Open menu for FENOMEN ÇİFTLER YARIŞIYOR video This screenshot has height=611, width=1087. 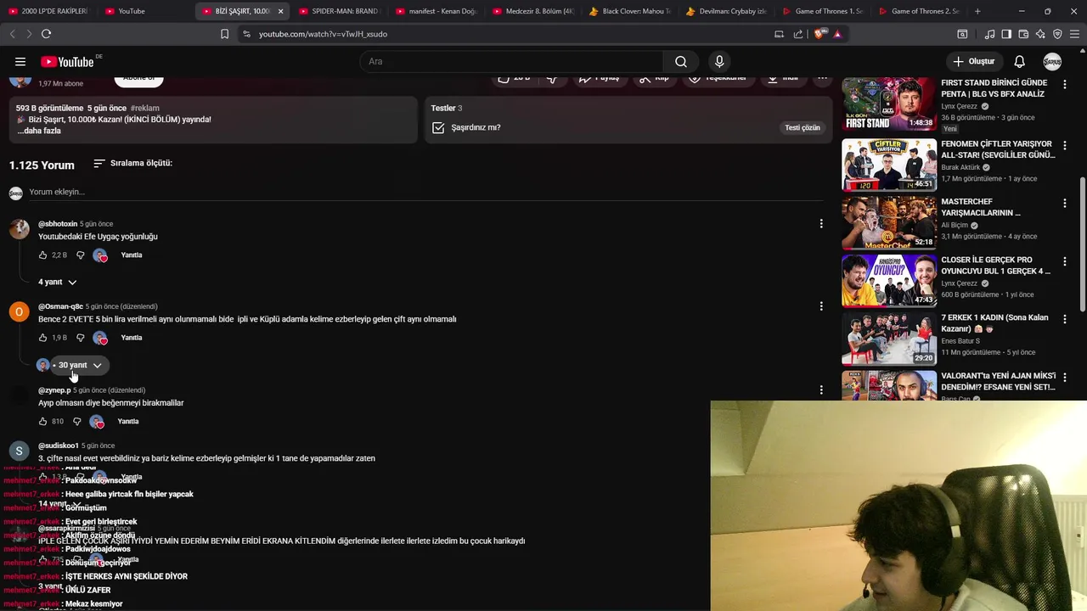click(1064, 145)
